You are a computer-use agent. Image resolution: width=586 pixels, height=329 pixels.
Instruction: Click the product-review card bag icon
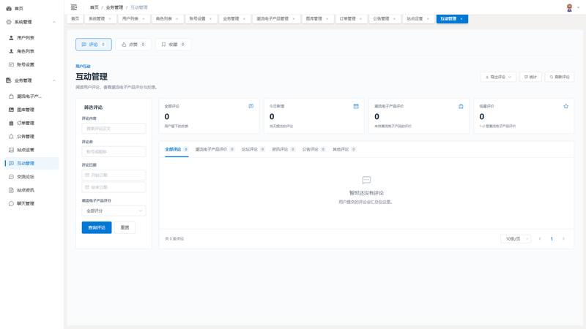[461, 106]
